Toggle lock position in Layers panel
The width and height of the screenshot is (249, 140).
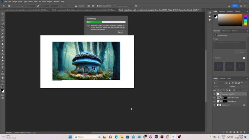pos(224,90)
